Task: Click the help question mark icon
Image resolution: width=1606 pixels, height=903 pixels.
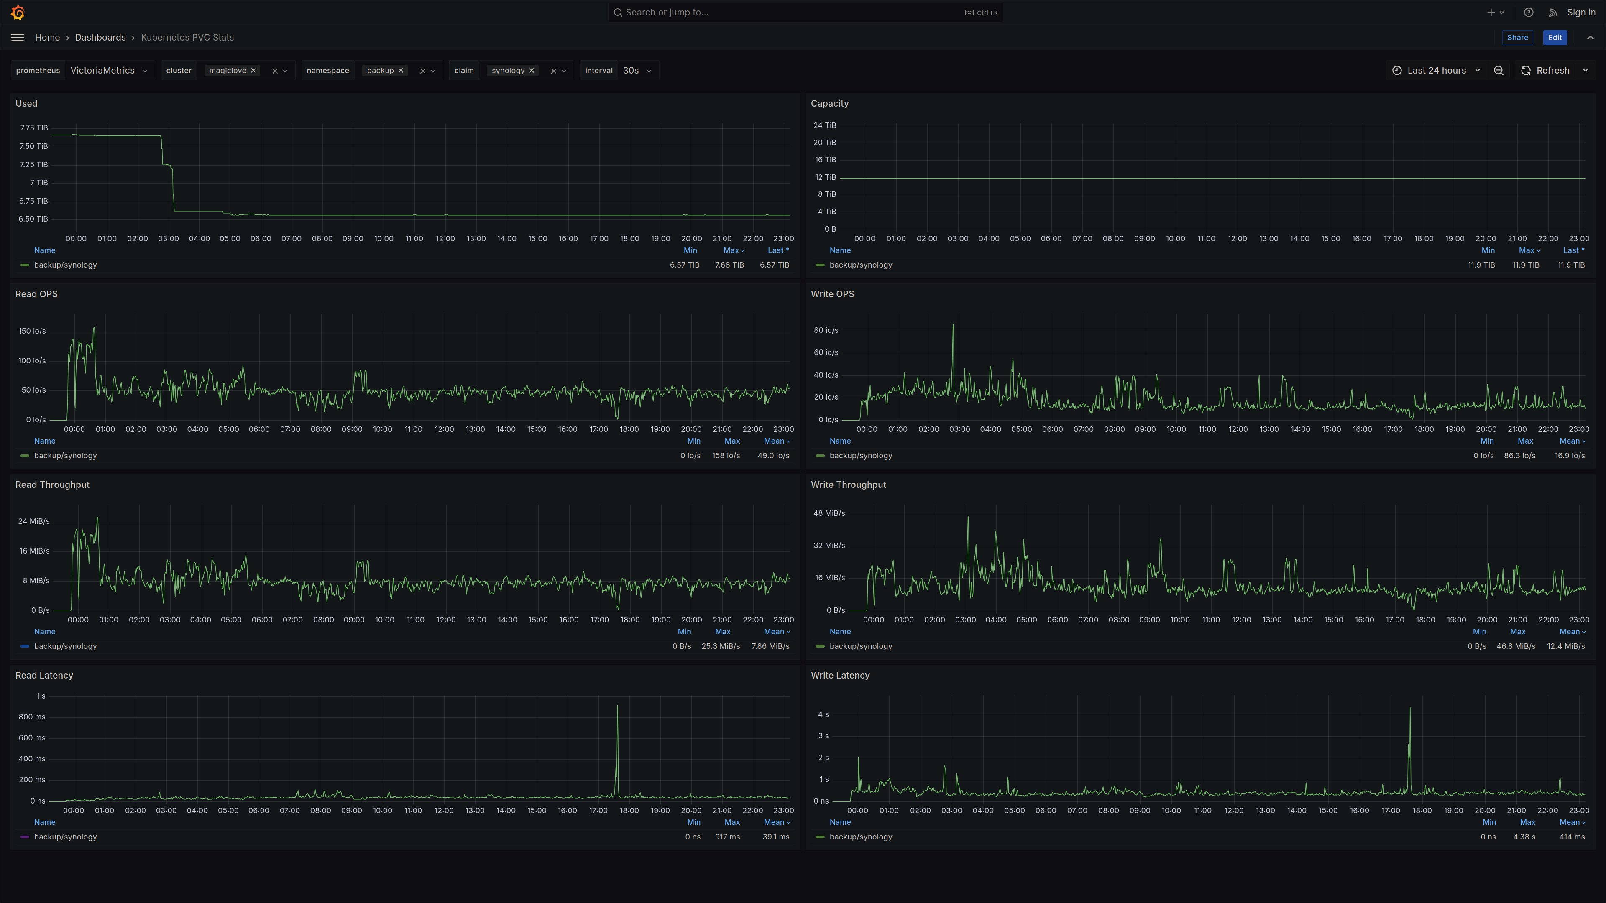Action: 1528,13
